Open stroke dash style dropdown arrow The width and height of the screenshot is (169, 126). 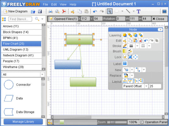click(x=149, y=46)
